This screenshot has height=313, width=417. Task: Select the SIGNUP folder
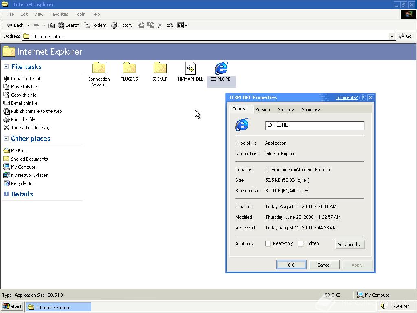click(160, 71)
